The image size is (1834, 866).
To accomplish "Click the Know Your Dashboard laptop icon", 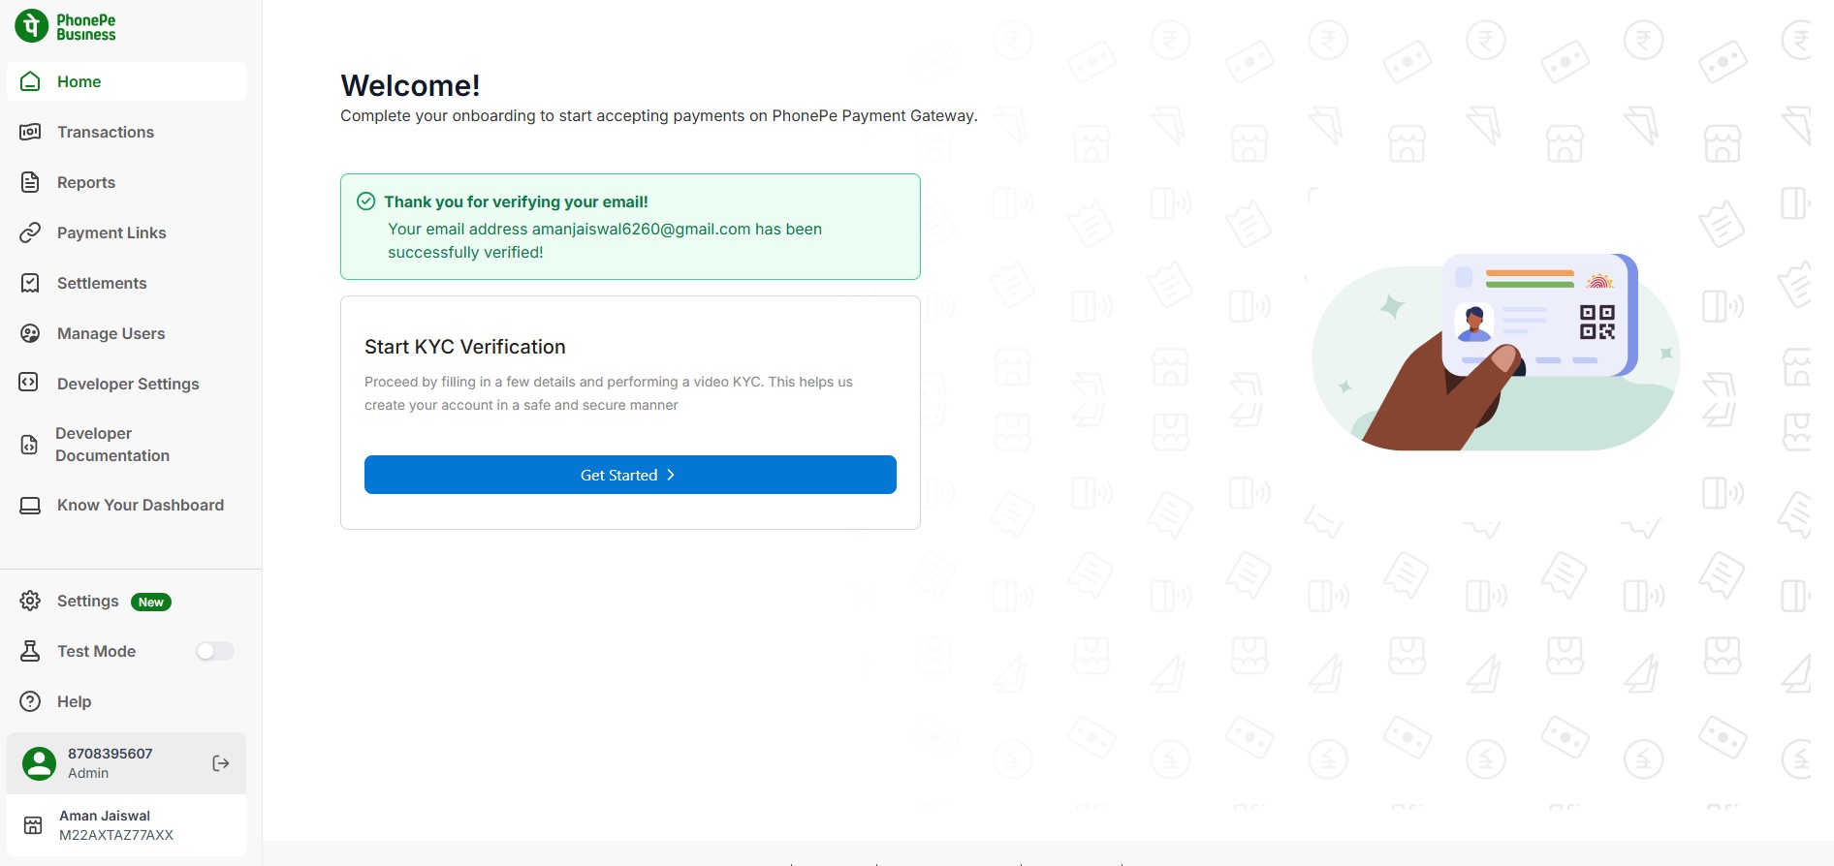I will [x=31, y=506].
